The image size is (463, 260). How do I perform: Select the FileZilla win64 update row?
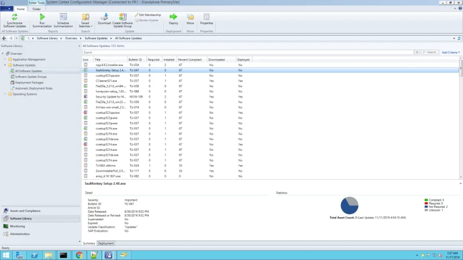click(270, 86)
